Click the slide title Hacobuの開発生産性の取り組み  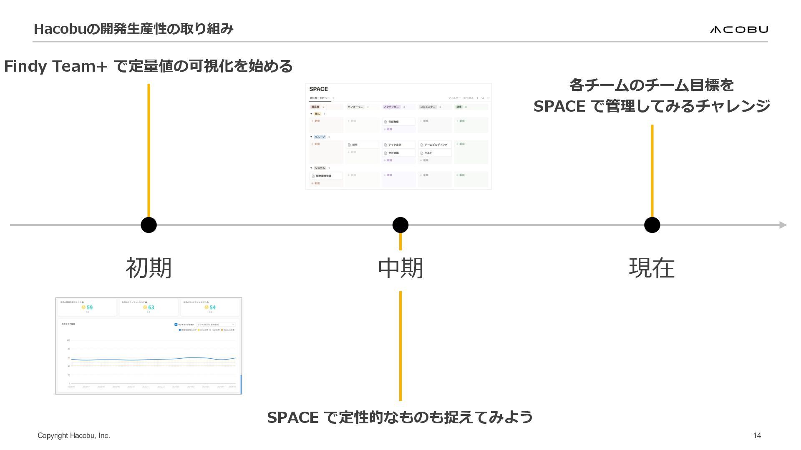[133, 29]
